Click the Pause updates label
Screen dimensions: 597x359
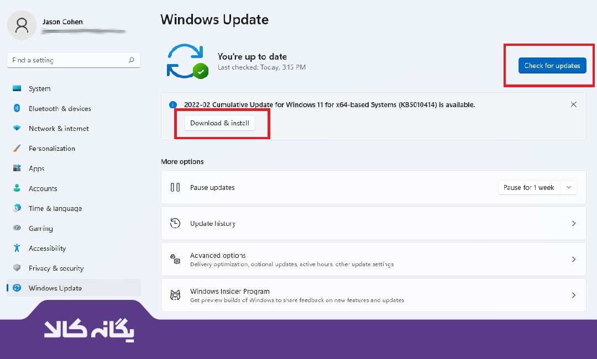(x=212, y=187)
